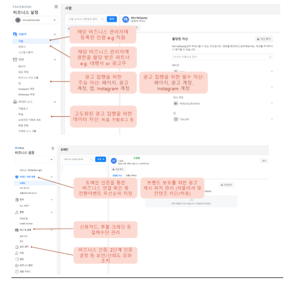
Task: Click the 알림 notification icon
Action: [x=17, y=259]
